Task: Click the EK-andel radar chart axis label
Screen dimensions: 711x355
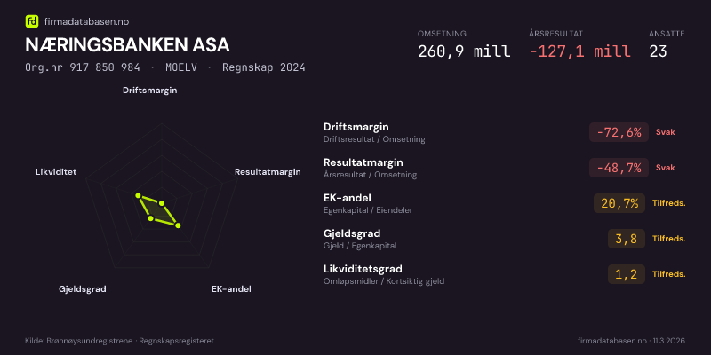Action: coord(231,289)
